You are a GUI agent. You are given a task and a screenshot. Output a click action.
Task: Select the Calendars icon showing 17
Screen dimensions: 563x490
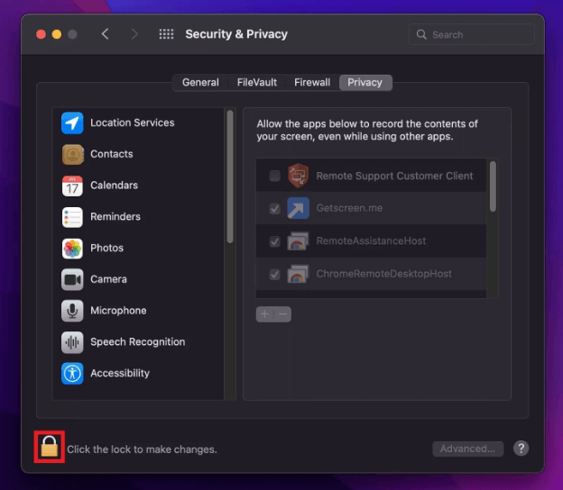point(72,186)
